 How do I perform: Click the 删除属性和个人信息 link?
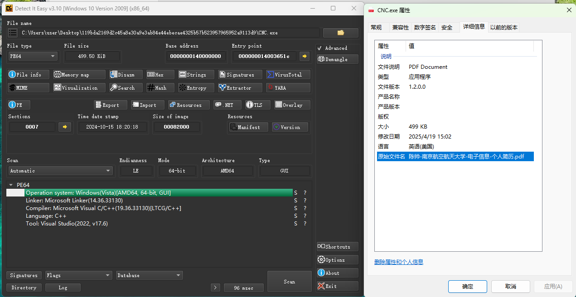(x=399, y=262)
